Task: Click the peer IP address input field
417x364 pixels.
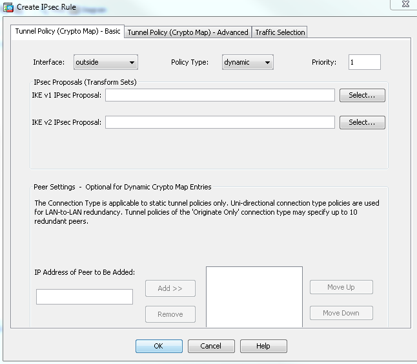Action: (85, 297)
